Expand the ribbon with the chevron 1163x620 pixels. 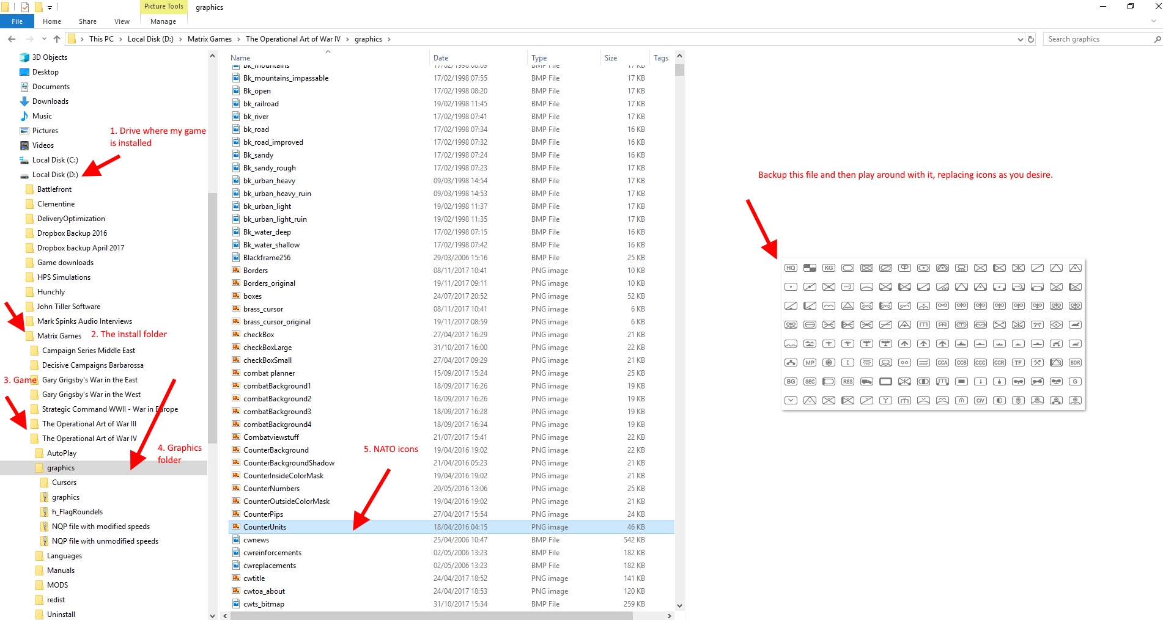tap(1154, 21)
